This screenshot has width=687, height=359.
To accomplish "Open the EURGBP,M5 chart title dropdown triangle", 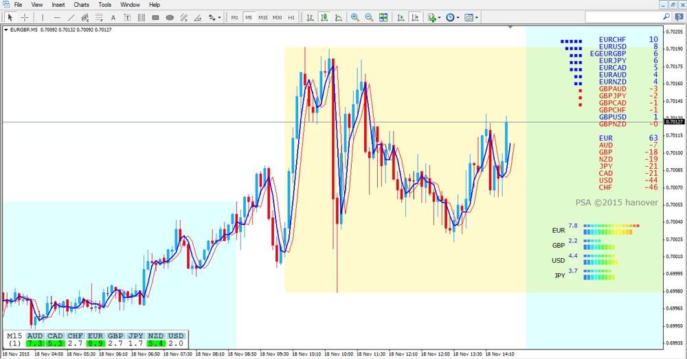I will (x=6, y=30).
